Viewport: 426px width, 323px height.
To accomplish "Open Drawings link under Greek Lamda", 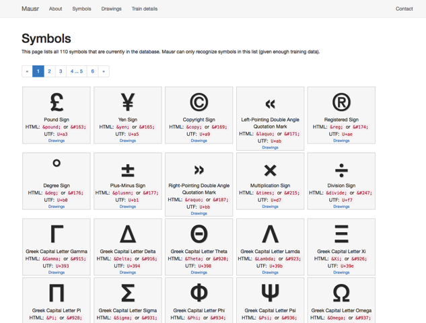I will coord(270,273).
